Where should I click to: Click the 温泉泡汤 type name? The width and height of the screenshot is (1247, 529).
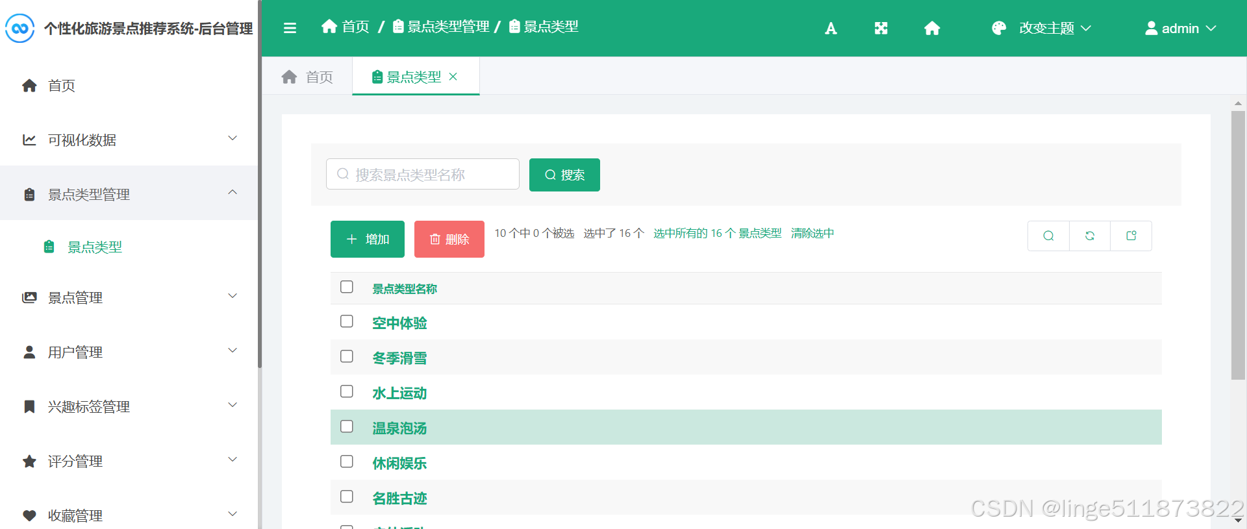pyautogui.click(x=399, y=428)
